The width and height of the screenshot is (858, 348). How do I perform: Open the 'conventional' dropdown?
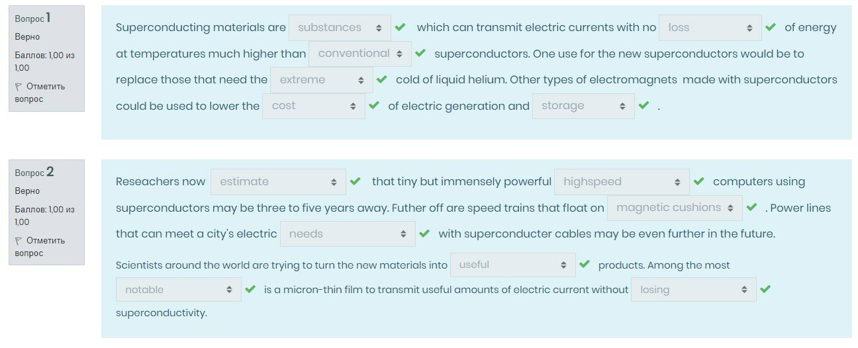(360, 54)
